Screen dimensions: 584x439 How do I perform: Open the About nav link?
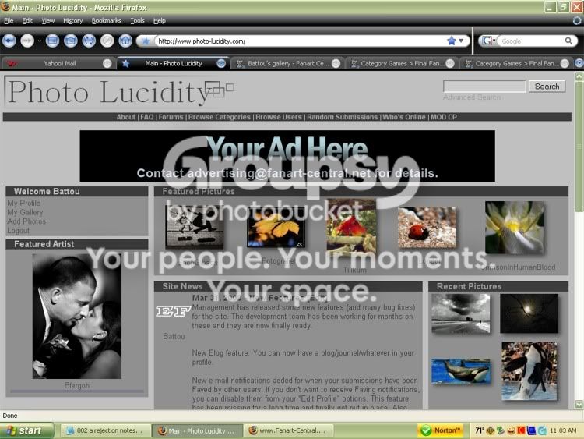coord(126,117)
